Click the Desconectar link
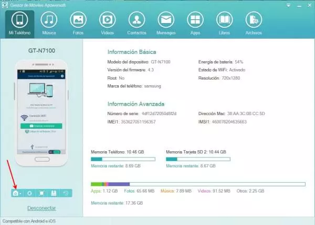This screenshot has height=225, width=315. click(x=41, y=208)
